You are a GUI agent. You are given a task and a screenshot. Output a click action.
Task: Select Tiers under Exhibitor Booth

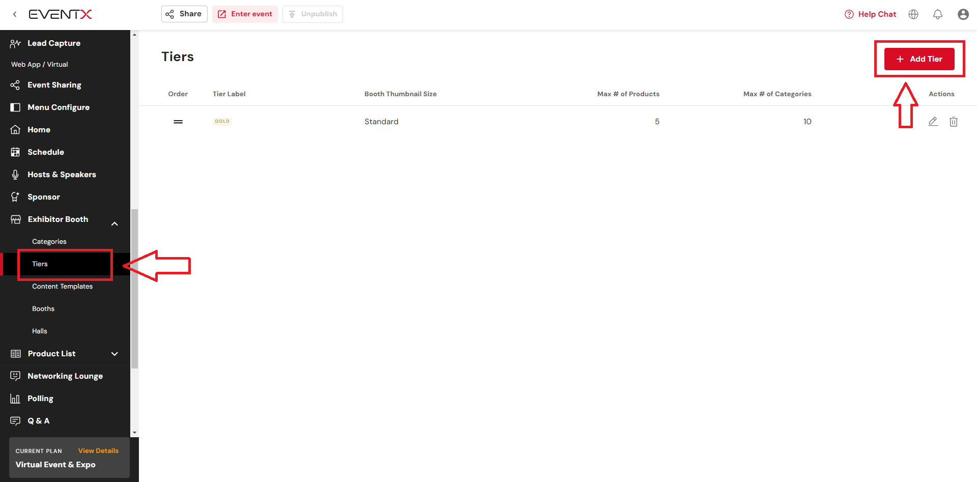coord(40,264)
